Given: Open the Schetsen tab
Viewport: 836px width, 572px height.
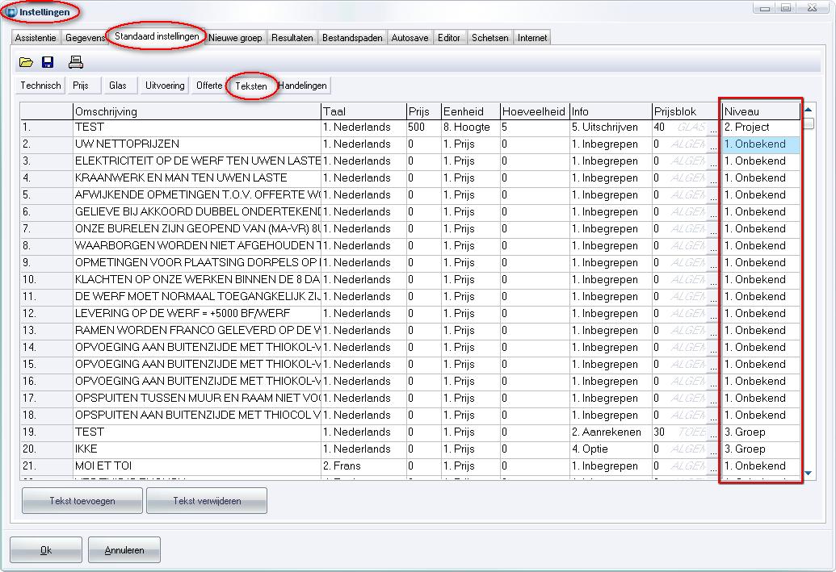Looking at the screenshot, I should [490, 38].
